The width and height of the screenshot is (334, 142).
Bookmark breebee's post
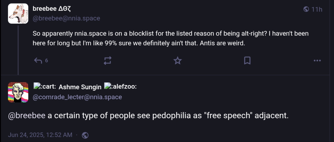click(x=247, y=61)
